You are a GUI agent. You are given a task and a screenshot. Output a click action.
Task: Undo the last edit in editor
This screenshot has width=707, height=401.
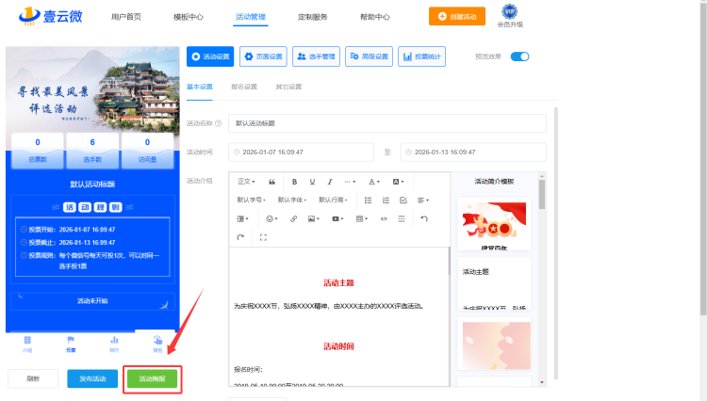click(424, 218)
